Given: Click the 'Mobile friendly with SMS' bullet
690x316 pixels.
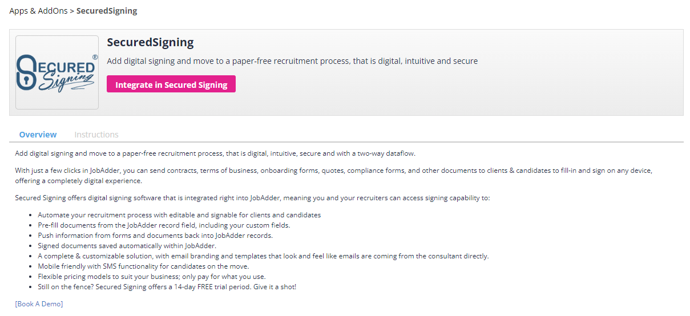Looking at the screenshot, I should pyautogui.click(x=143, y=266).
